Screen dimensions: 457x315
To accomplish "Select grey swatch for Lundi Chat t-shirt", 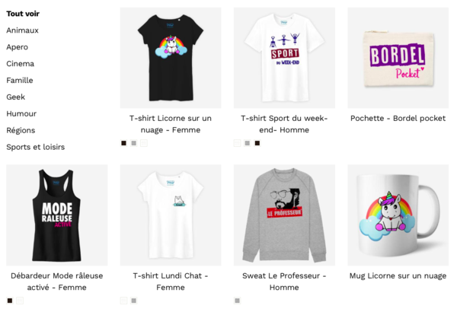I will tap(134, 301).
